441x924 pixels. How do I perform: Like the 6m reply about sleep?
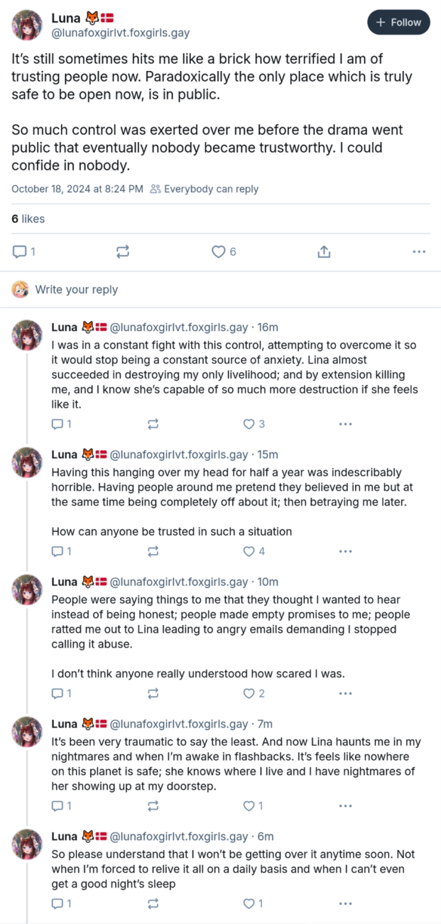point(254,904)
